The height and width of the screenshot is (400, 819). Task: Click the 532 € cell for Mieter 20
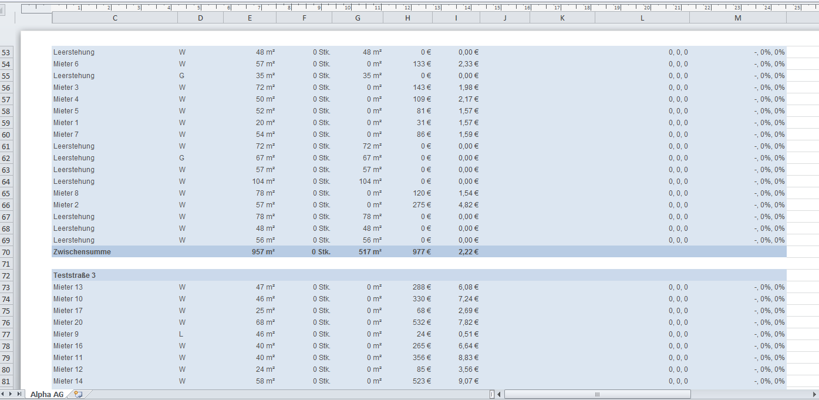coord(408,322)
